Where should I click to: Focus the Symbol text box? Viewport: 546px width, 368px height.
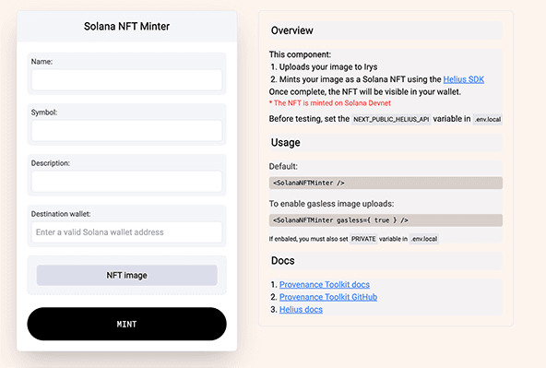tap(126, 131)
